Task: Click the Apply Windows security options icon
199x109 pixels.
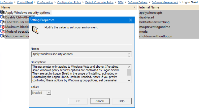Action: click(x=3, y=12)
